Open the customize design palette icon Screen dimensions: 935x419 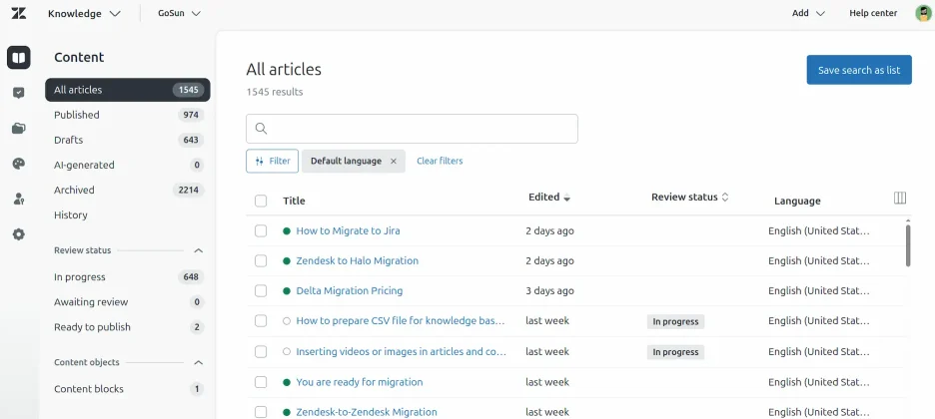(x=19, y=164)
